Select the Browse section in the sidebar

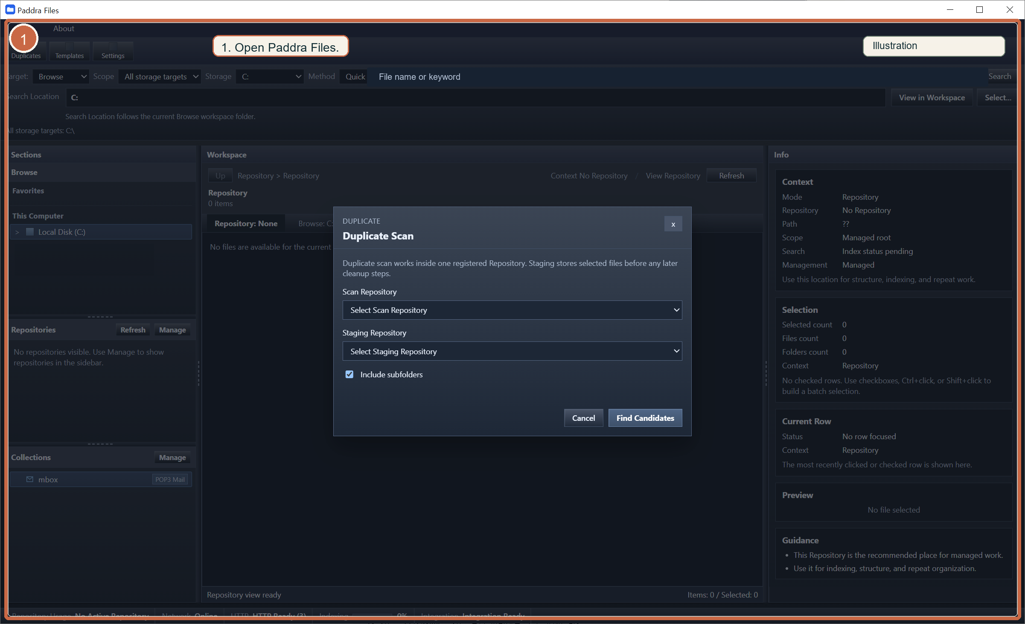[102, 172]
